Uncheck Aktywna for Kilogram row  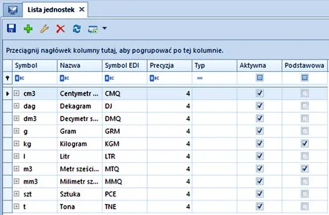point(259,143)
